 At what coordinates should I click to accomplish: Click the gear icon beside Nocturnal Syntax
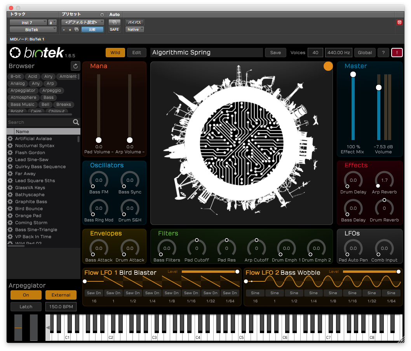tap(10, 146)
